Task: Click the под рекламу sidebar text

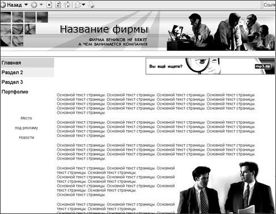Action: [27, 128]
